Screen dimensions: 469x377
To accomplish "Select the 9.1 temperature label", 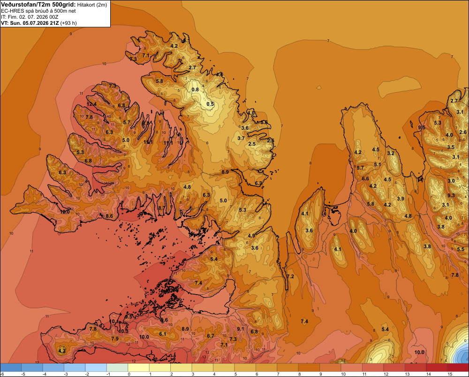I will pos(241,329).
